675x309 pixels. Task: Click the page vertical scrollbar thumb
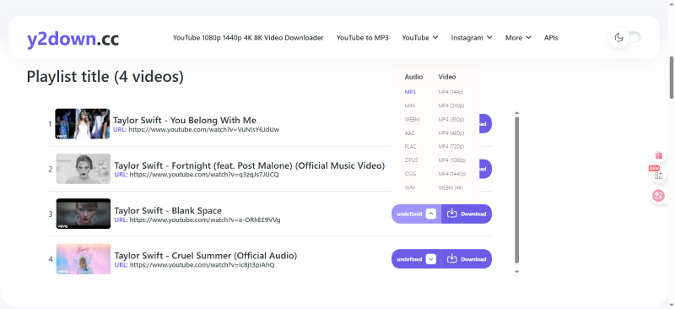point(671,78)
